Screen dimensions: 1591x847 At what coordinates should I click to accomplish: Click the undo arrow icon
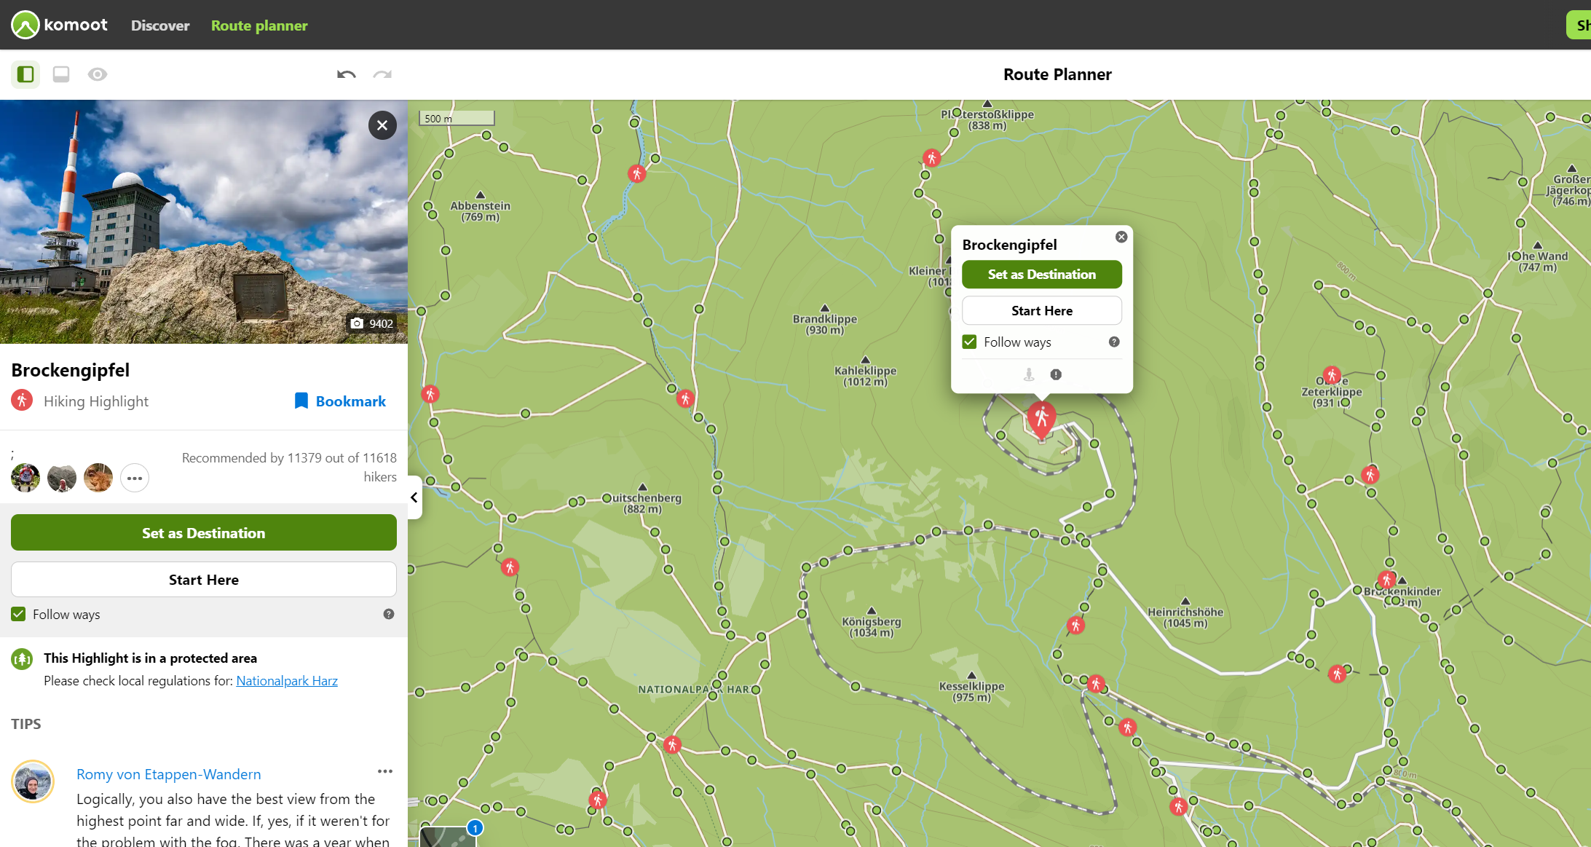pos(346,74)
